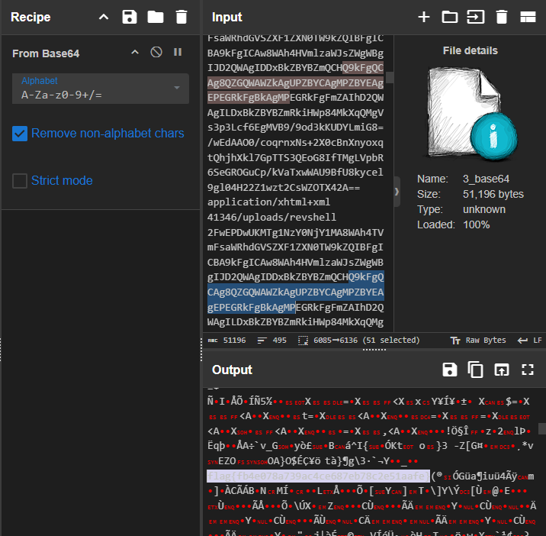Image resolution: width=546 pixels, height=536 pixels.
Task: Maximise the output pane
Action: (x=528, y=370)
